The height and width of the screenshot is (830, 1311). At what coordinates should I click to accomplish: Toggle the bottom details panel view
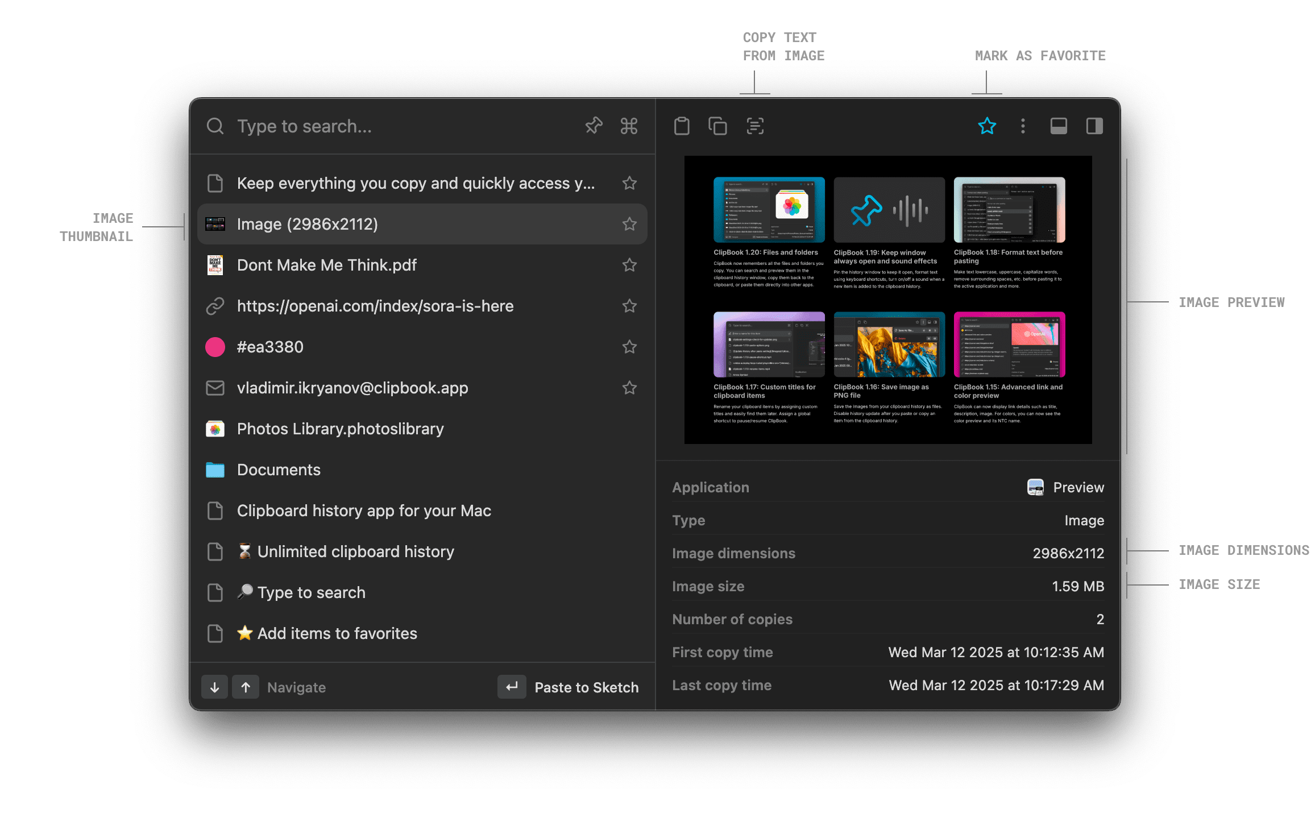1059,126
